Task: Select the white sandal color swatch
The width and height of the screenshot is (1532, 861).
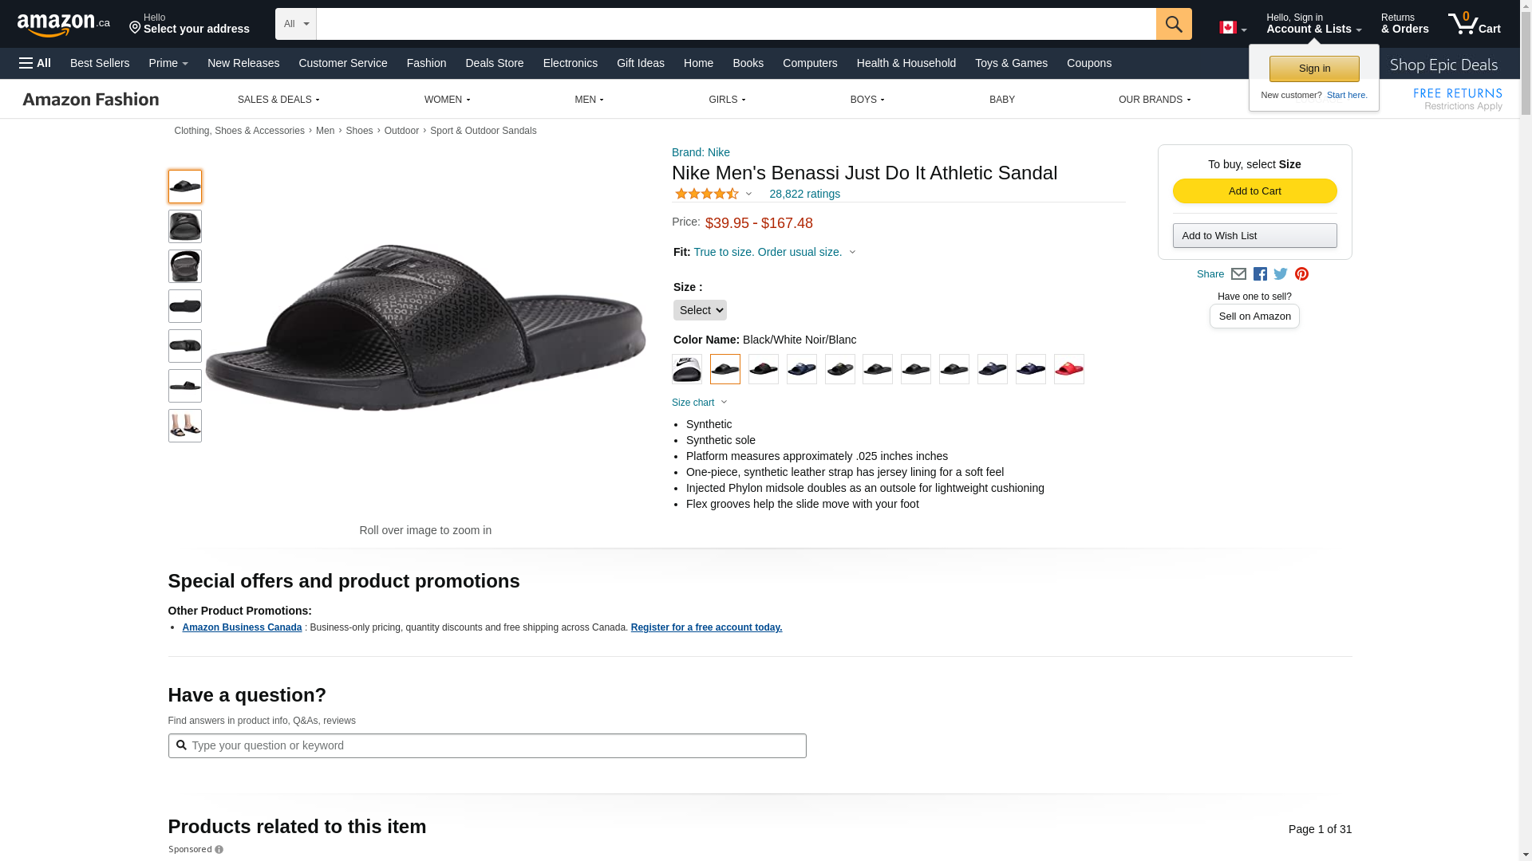Action: pyautogui.click(x=686, y=369)
